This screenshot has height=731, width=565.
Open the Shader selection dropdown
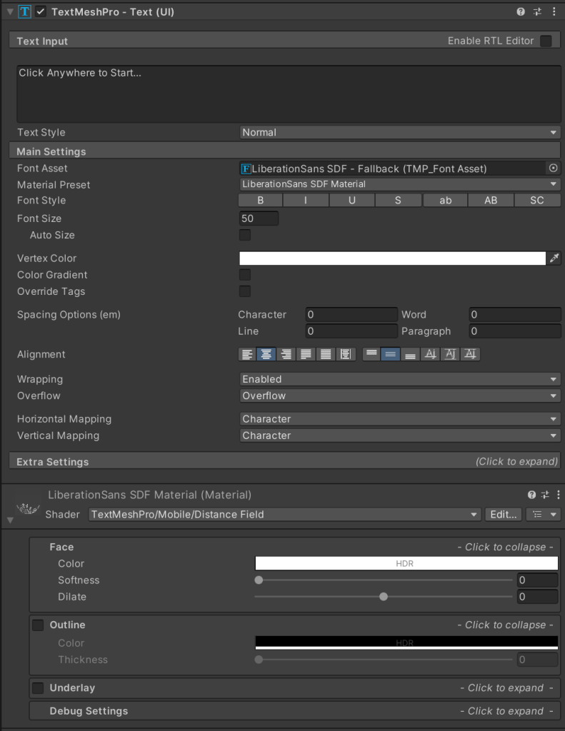tap(285, 514)
